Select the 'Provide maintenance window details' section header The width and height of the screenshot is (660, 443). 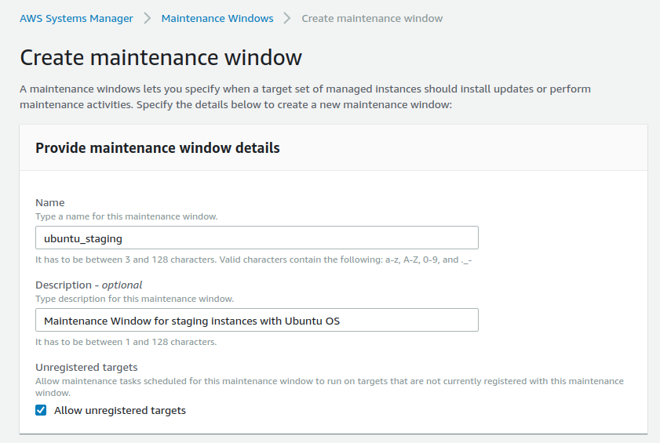coord(158,147)
